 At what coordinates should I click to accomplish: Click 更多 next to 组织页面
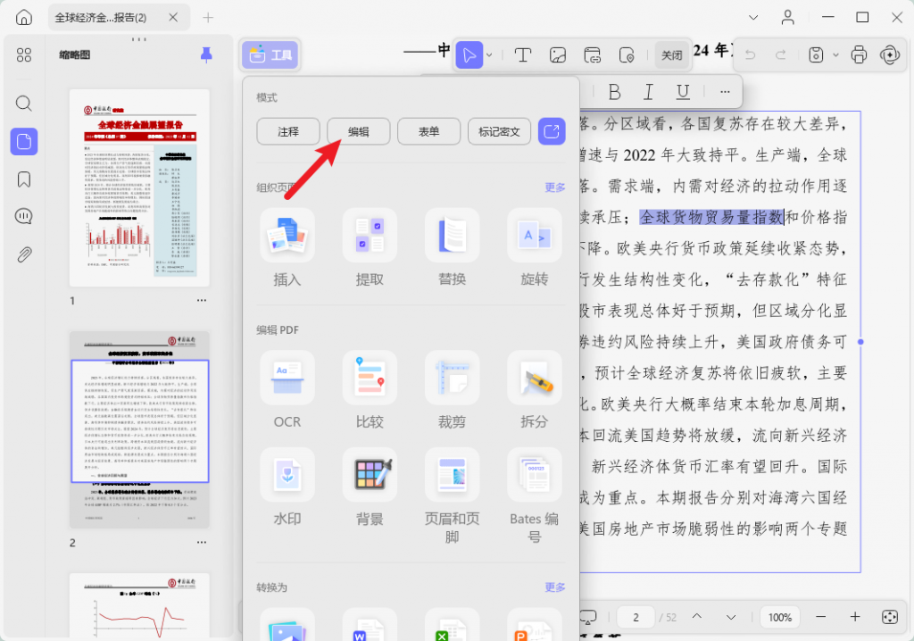[x=554, y=187]
